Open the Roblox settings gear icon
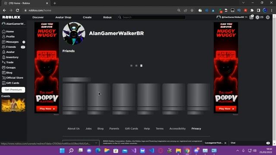 pos(268,17)
